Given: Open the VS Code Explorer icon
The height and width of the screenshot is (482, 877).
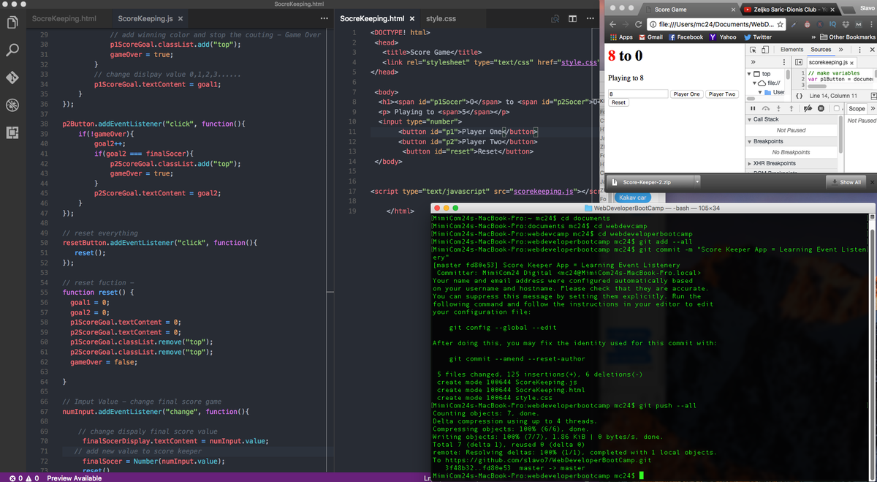Looking at the screenshot, I should 12,22.
